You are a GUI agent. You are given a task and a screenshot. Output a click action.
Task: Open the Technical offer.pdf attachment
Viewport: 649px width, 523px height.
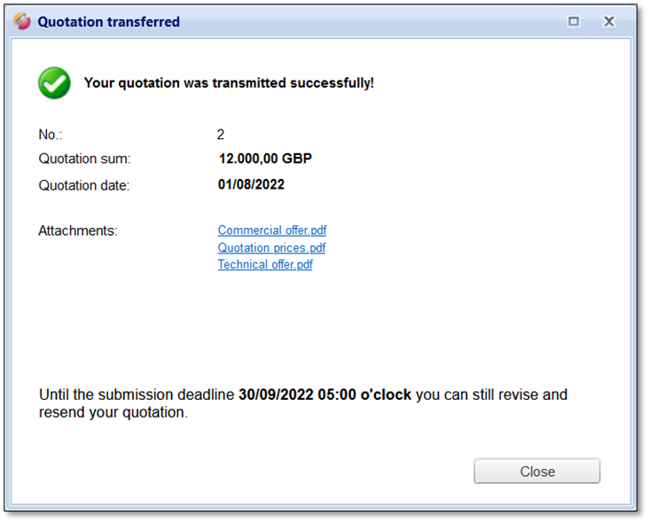tap(265, 264)
